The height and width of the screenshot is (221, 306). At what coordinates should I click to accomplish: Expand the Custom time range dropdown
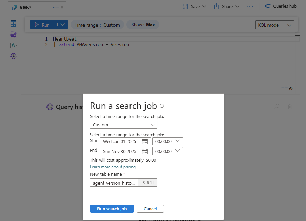pos(123,125)
